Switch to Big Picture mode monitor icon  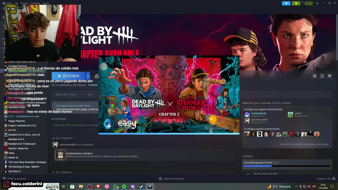click(317, 3)
